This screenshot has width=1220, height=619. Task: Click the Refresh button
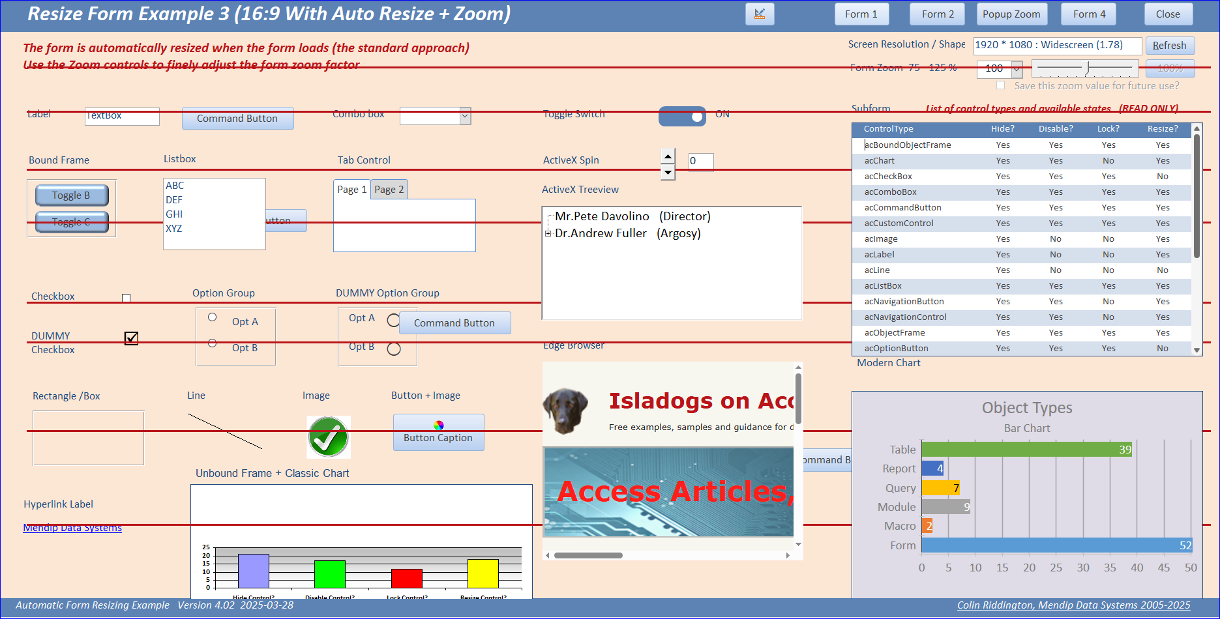coord(1170,46)
